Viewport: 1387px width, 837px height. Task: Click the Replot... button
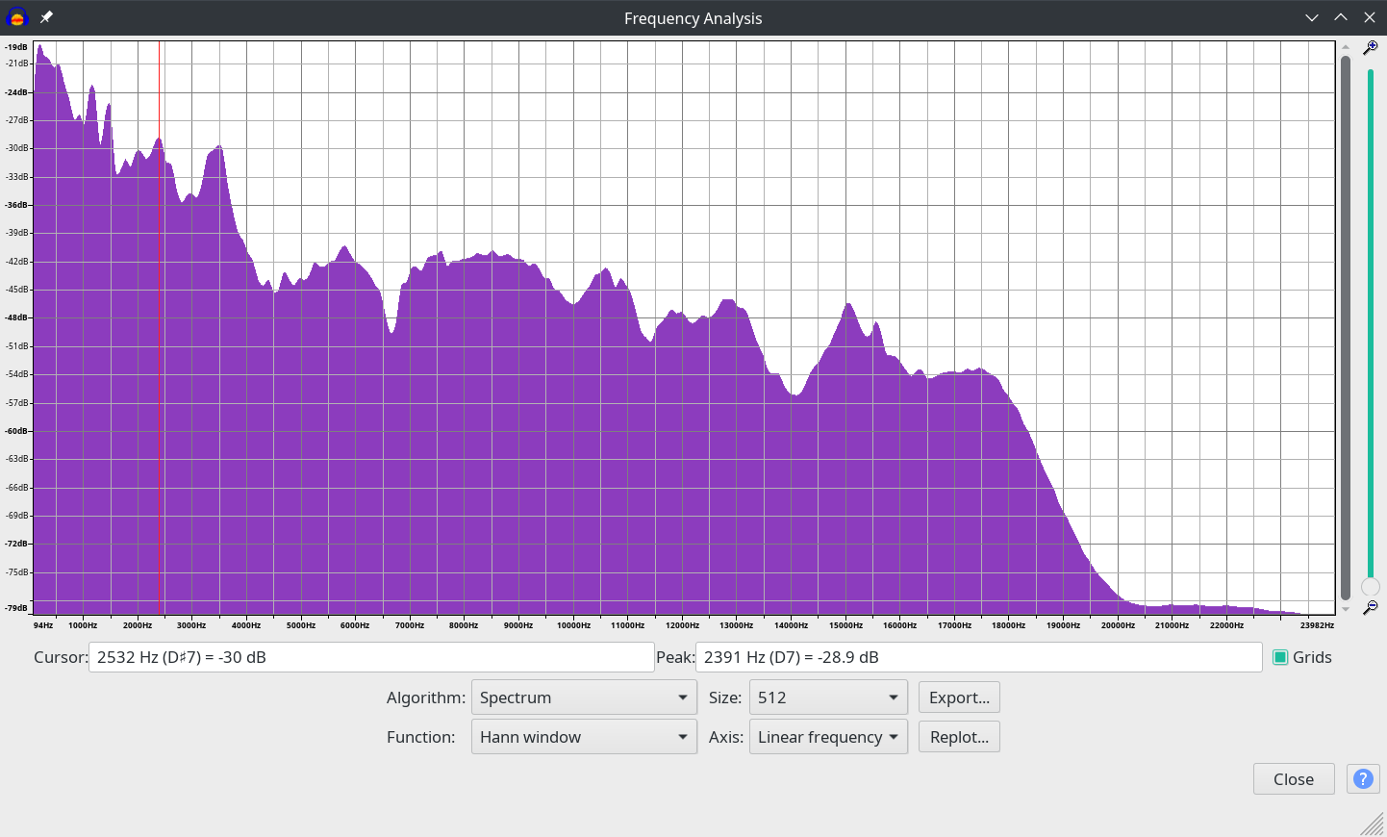coord(959,737)
